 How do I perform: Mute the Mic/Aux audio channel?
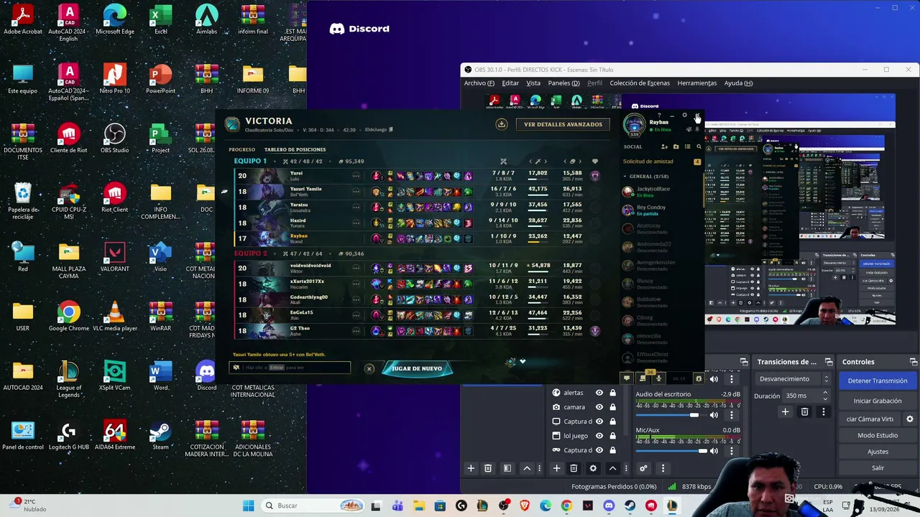coord(714,451)
